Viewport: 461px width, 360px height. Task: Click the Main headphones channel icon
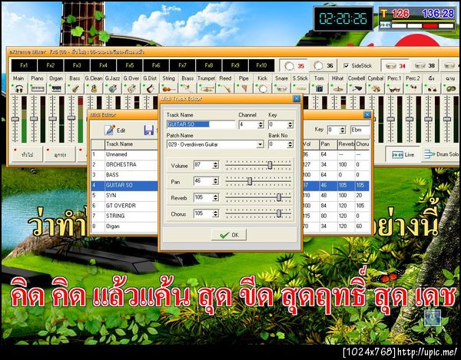(x=19, y=88)
